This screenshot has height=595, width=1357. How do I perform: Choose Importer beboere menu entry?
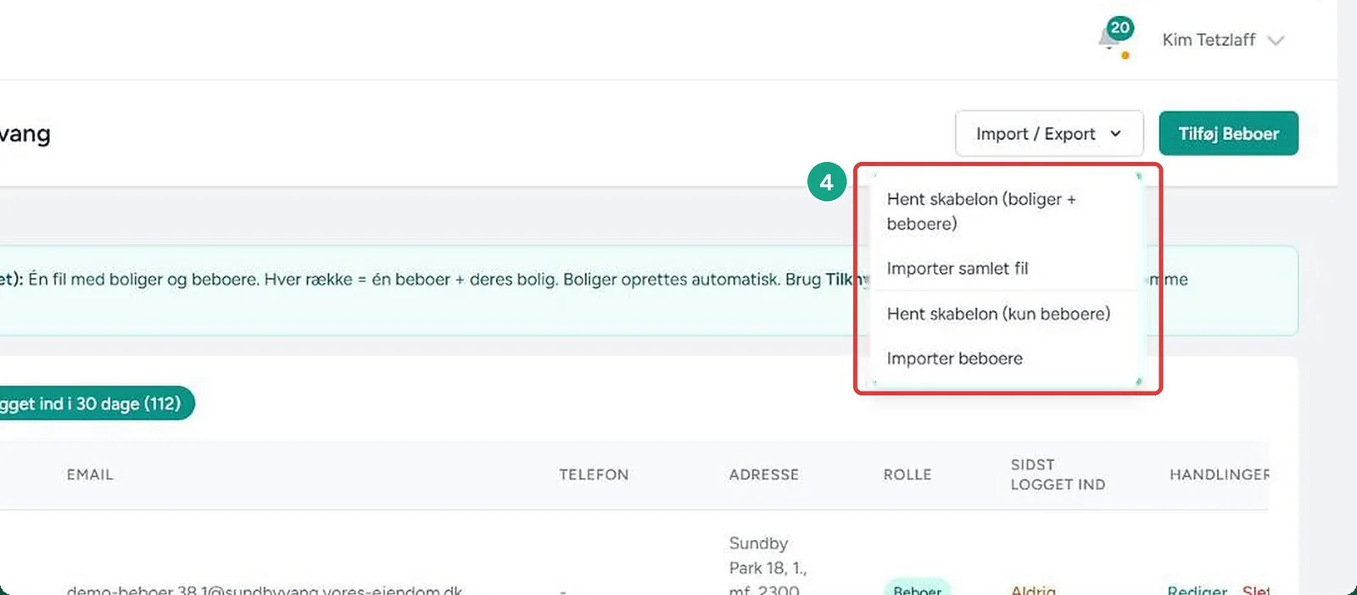click(1005, 359)
